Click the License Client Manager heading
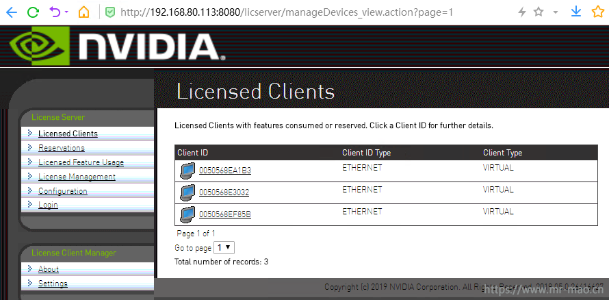The image size is (609, 300). pos(74,253)
